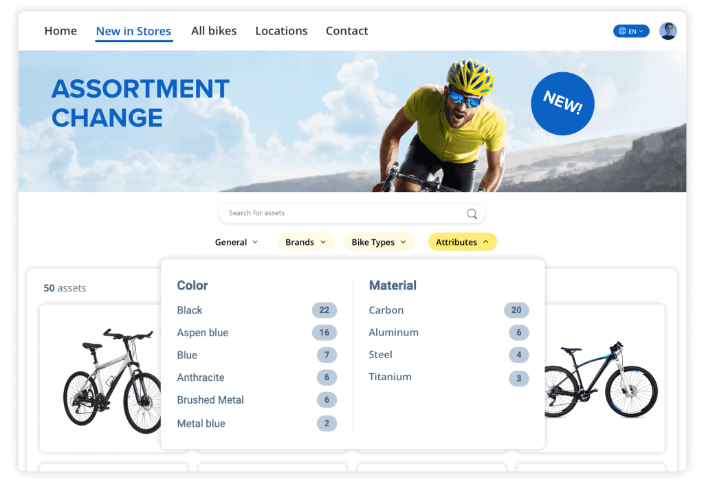Click the globe language icon

(622, 31)
